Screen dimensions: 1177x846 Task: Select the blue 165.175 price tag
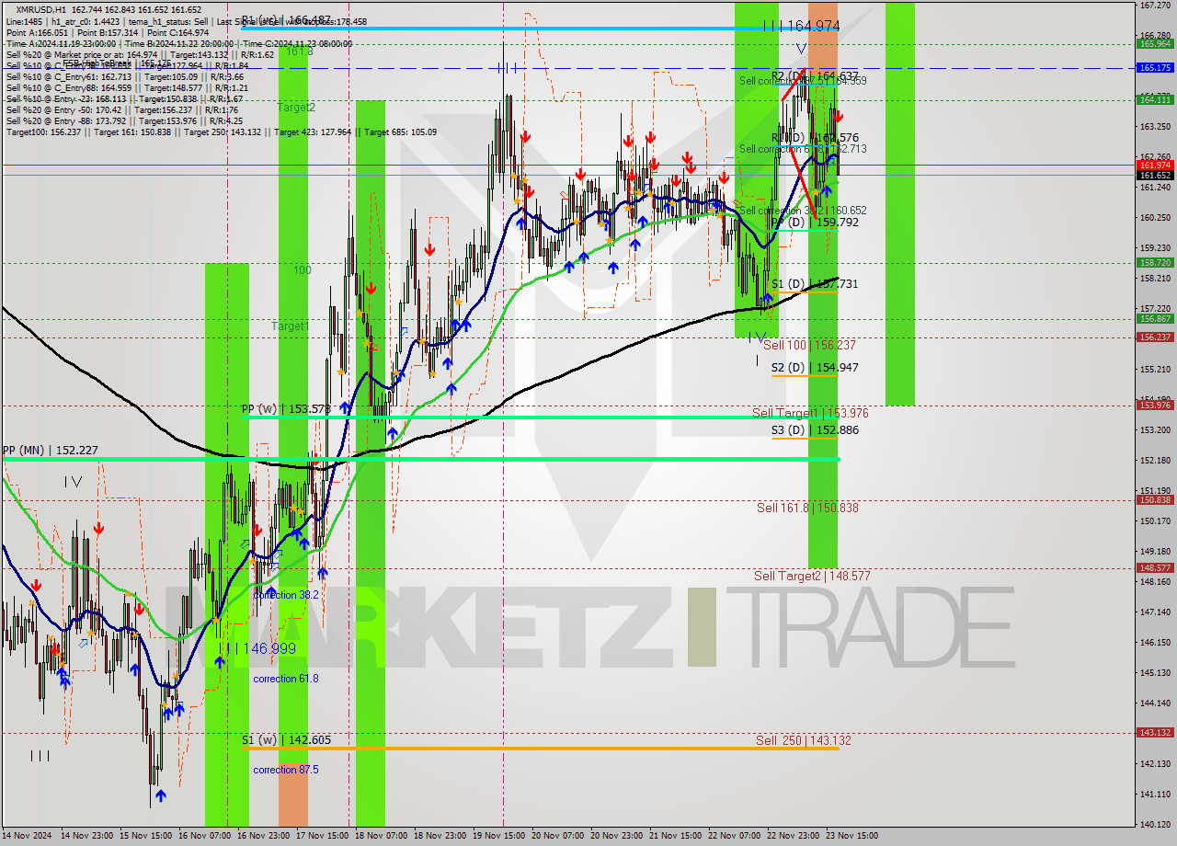coord(1155,68)
